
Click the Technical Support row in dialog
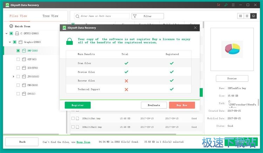point(129,89)
